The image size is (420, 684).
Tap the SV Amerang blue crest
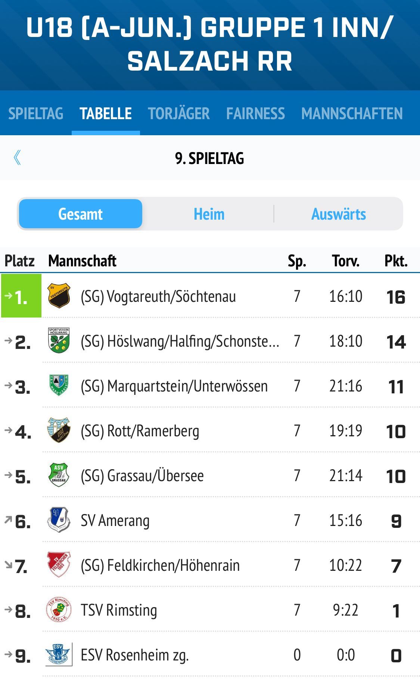[x=59, y=520]
